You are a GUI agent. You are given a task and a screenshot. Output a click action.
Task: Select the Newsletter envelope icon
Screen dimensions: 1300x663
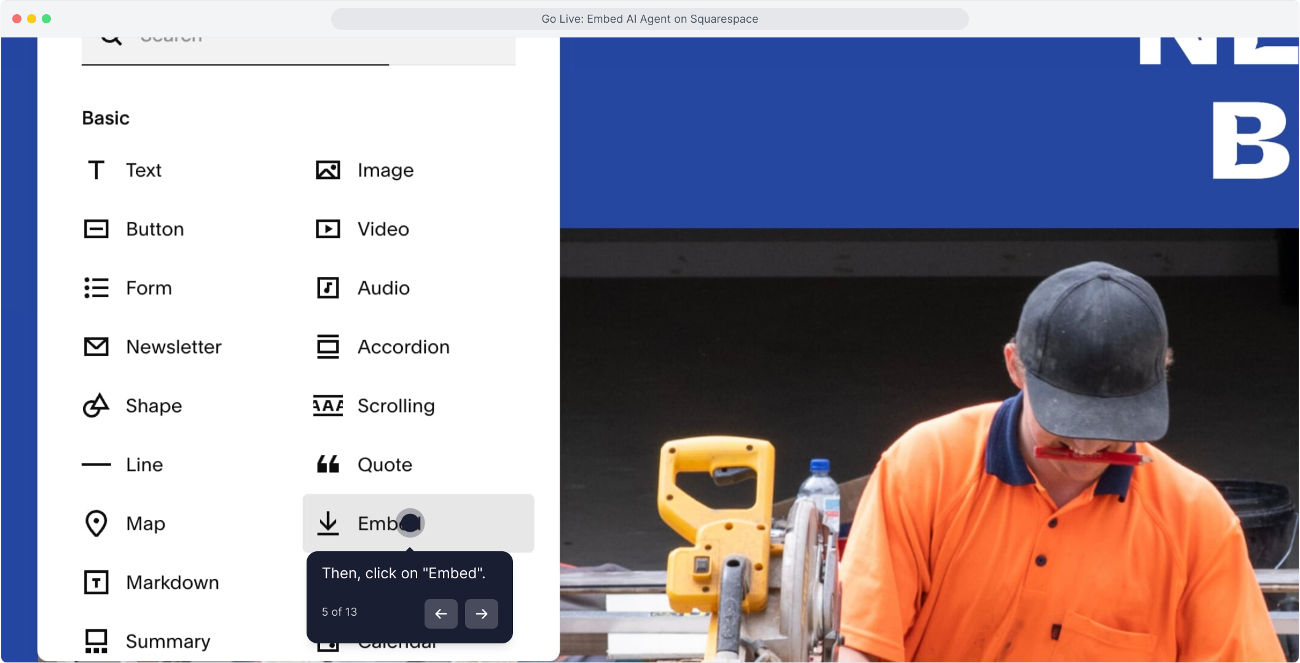[96, 347]
